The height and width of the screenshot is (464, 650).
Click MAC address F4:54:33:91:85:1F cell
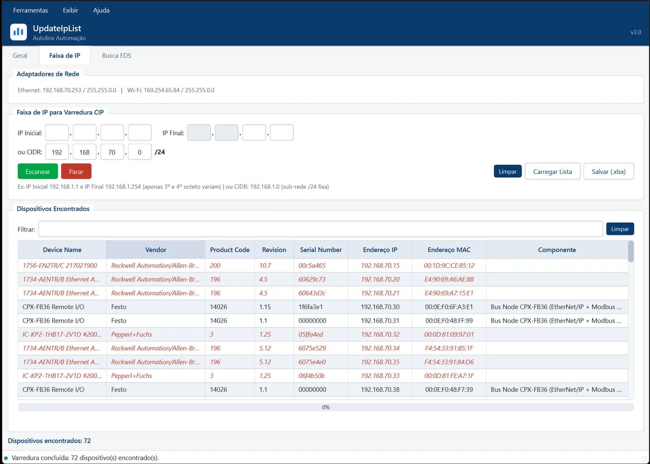coord(449,348)
